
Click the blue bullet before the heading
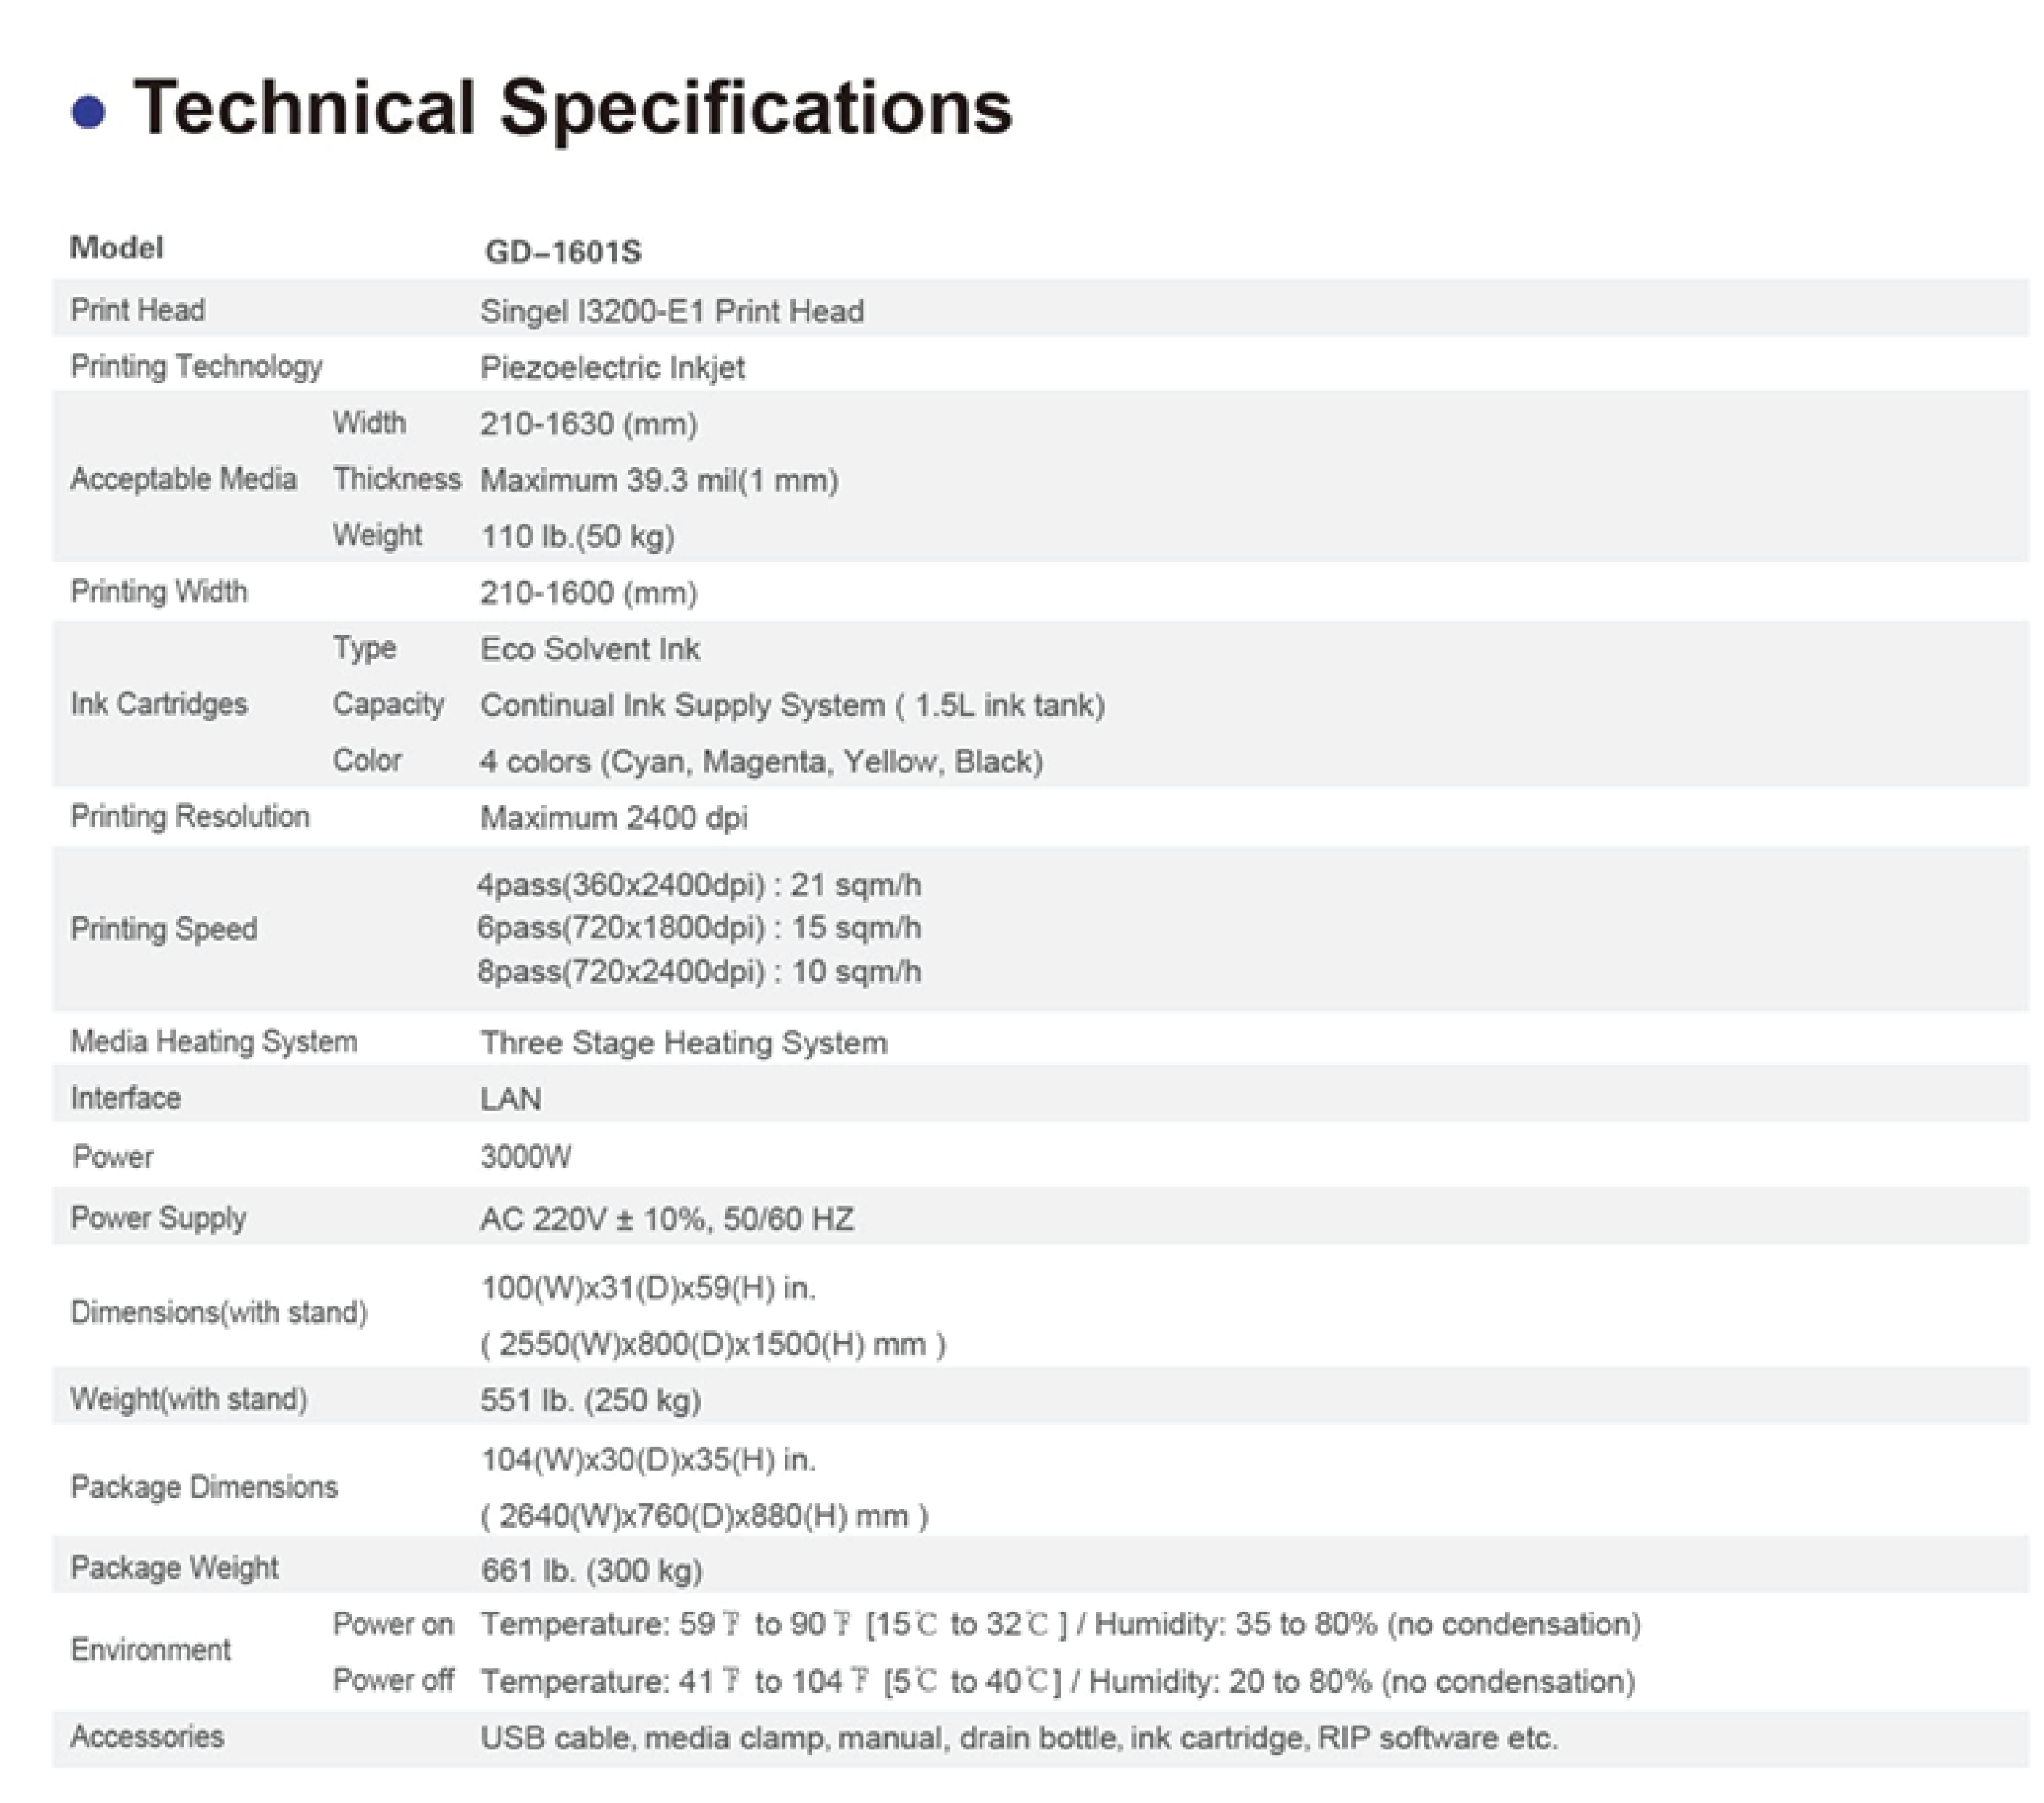(89, 111)
